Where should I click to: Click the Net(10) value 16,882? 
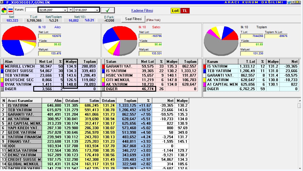tap(74, 20)
